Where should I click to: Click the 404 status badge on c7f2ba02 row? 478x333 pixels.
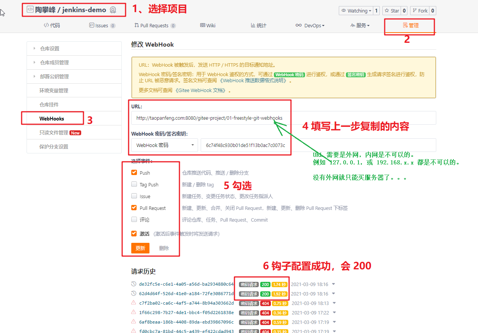(x=265, y=303)
